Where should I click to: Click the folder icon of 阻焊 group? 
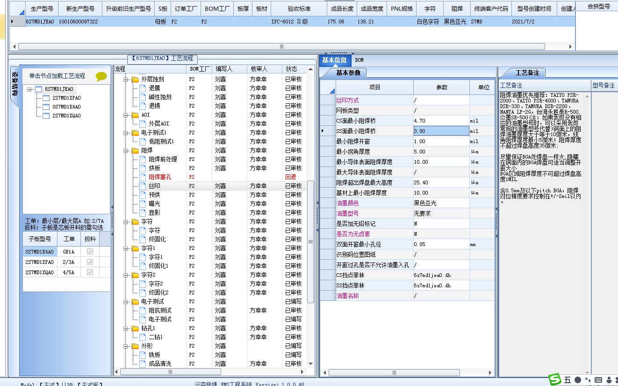point(135,151)
